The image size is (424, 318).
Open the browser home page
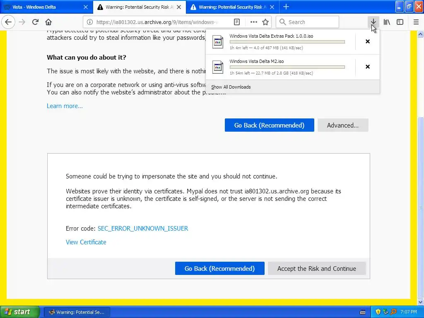[48, 22]
